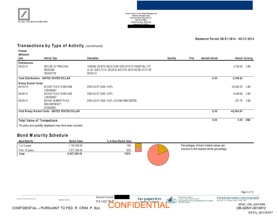Viewport: 278px width, 219px height.
Task: Click the DALBAR award emblem icon
Action: [x=171, y=200]
